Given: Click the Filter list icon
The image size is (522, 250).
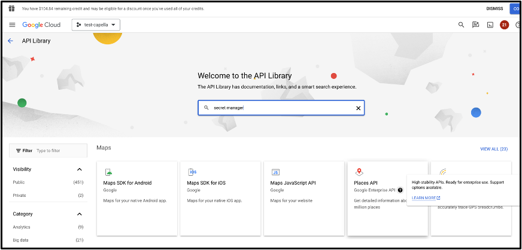Looking at the screenshot, I should pyautogui.click(x=19, y=151).
